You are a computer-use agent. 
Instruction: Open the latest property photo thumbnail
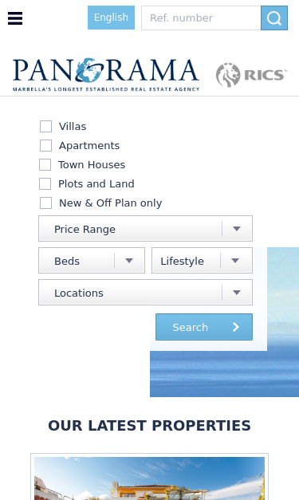(x=150, y=478)
